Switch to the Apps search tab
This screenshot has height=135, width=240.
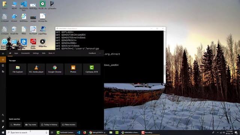(16, 53)
